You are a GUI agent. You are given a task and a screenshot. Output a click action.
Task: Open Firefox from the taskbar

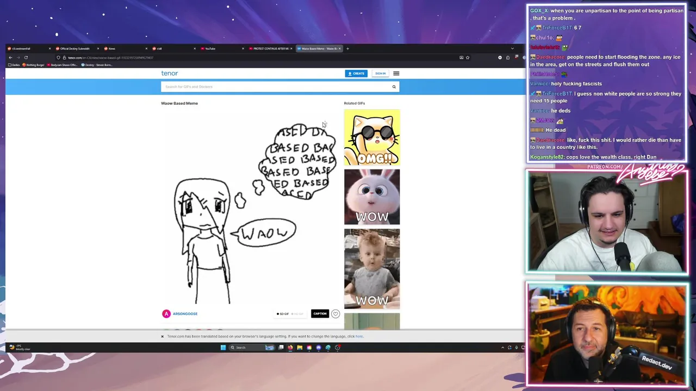(290, 348)
